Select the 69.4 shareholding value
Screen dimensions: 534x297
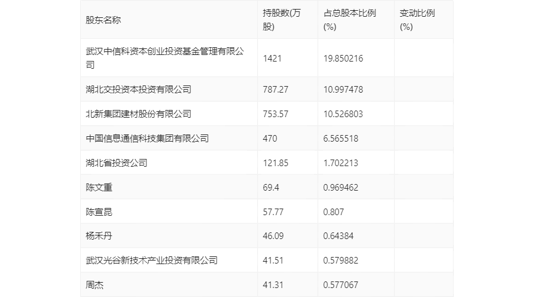click(271, 188)
